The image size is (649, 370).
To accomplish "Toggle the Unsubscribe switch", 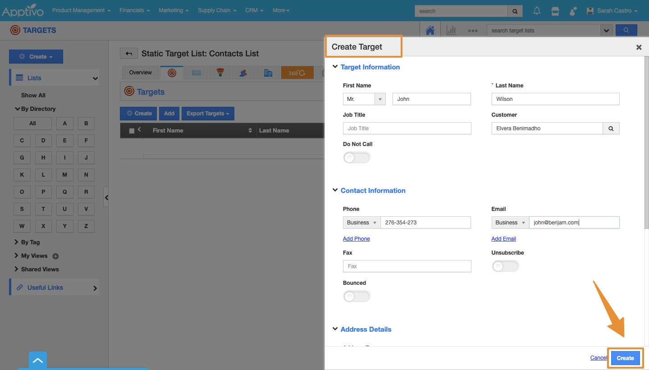I will [505, 266].
